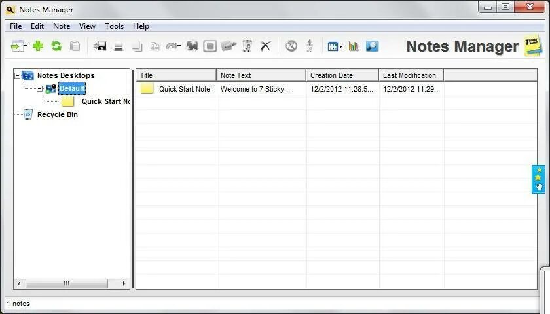Select the Notes Desktops root item
550x314 pixels.
click(x=66, y=75)
